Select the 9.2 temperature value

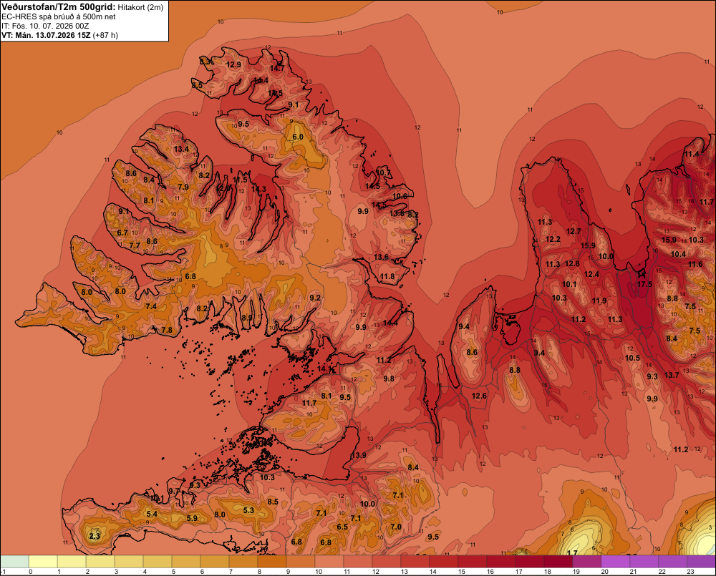(x=314, y=298)
